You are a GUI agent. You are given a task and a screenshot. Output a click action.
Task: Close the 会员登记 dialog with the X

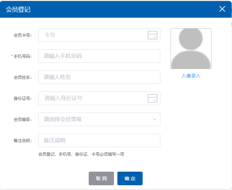(222, 9)
